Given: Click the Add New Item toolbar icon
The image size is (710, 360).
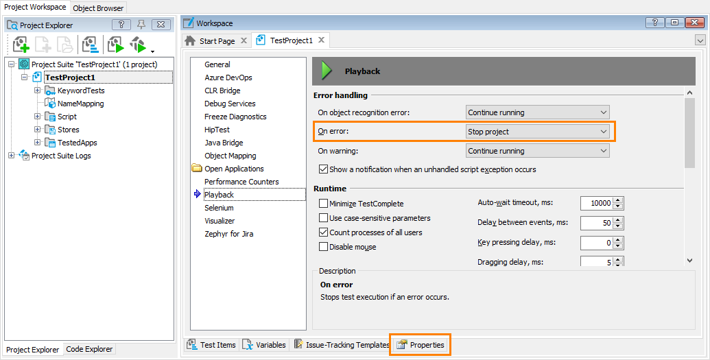Looking at the screenshot, I should (43, 45).
